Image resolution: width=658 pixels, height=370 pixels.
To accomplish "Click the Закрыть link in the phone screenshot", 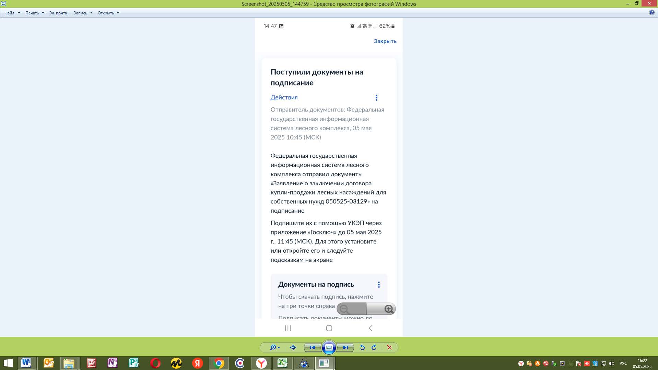I will (x=385, y=41).
